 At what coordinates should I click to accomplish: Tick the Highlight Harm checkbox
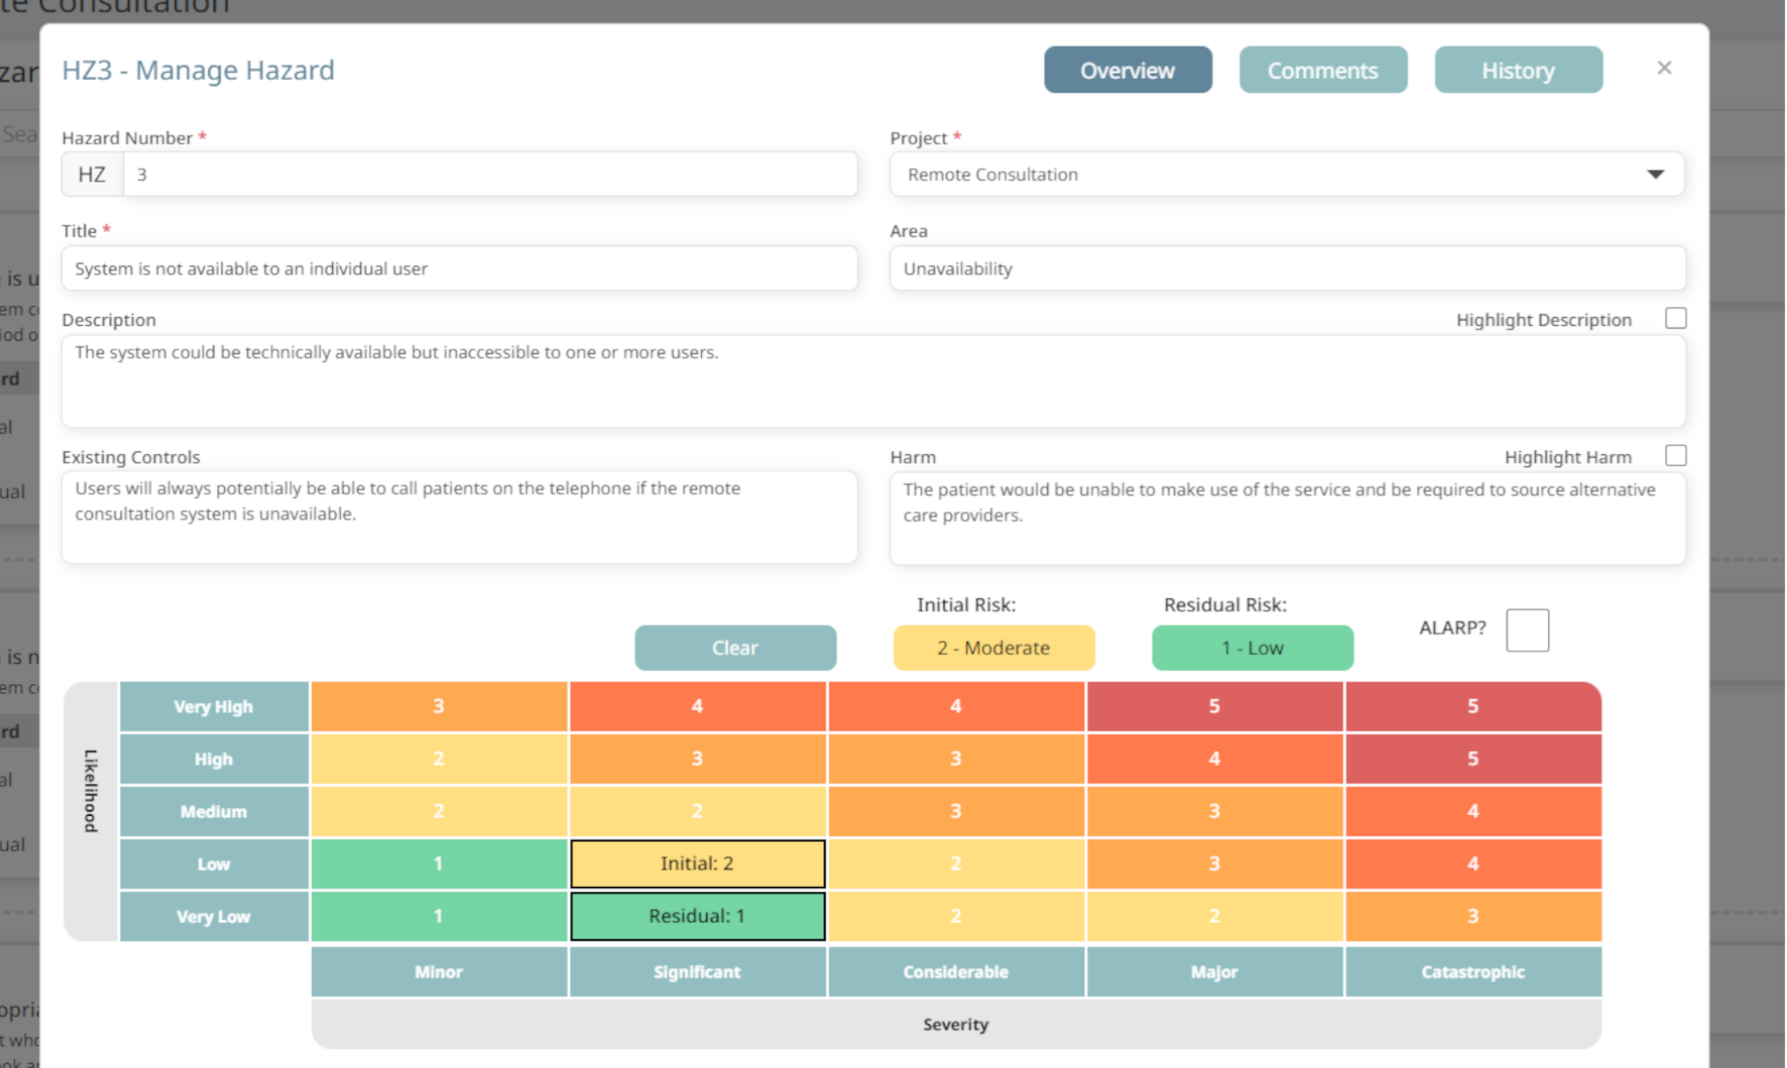(1675, 456)
